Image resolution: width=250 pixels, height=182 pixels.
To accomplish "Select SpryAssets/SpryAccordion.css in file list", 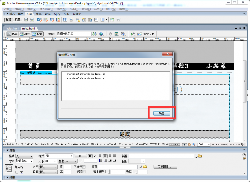I will coord(86,74).
